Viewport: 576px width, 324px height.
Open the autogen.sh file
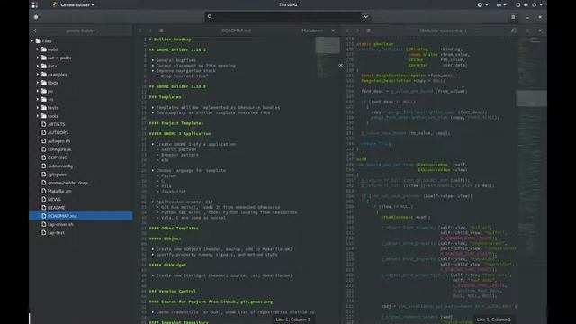[x=58, y=141]
